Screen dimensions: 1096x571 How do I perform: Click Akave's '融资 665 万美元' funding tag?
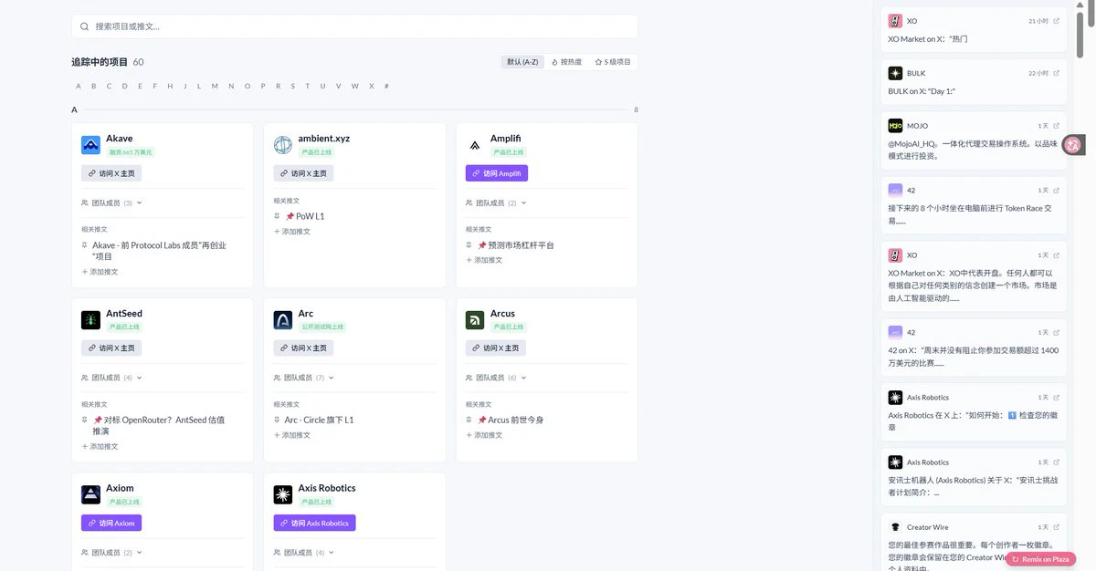[131, 152]
